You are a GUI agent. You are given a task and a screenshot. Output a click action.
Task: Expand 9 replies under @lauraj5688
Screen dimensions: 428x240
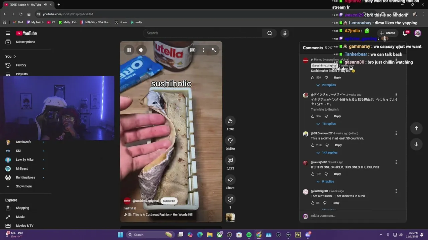325,182
